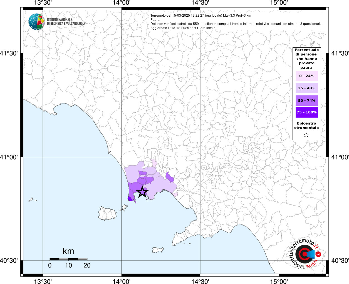Select the 50 - 74% legend swatch
The height and width of the screenshot is (284, 349).
click(307, 100)
